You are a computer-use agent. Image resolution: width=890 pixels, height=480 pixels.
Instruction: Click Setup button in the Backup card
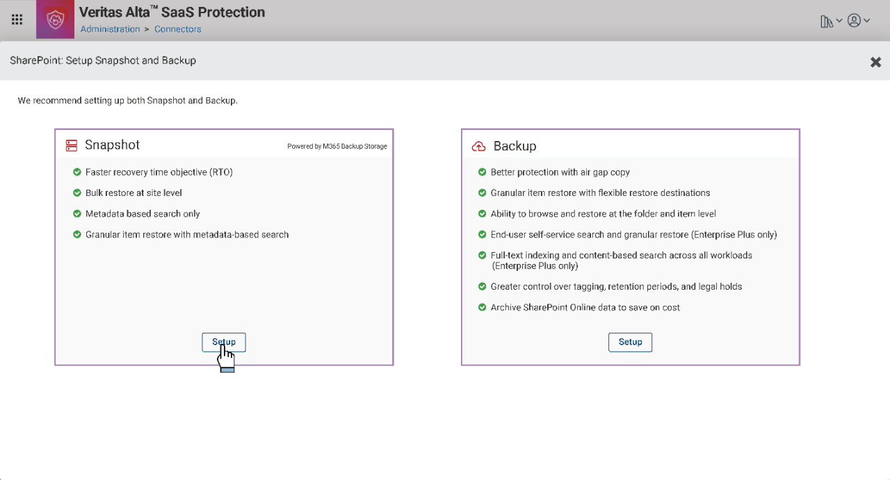click(630, 342)
